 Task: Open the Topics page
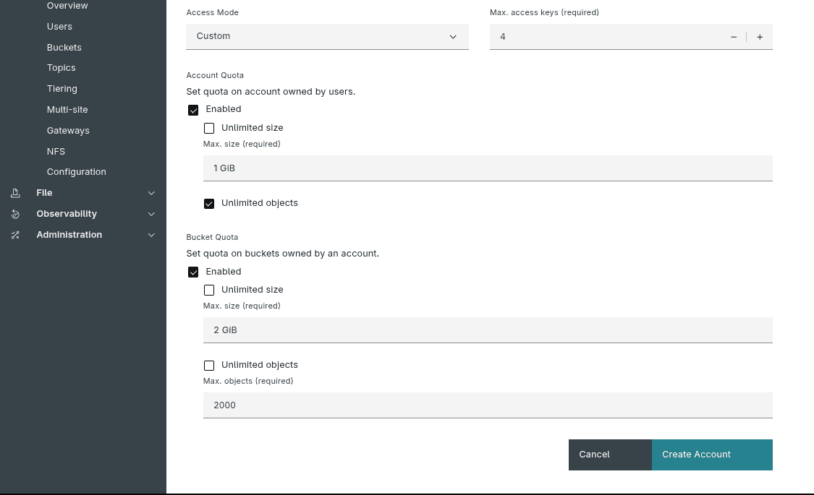pos(61,67)
